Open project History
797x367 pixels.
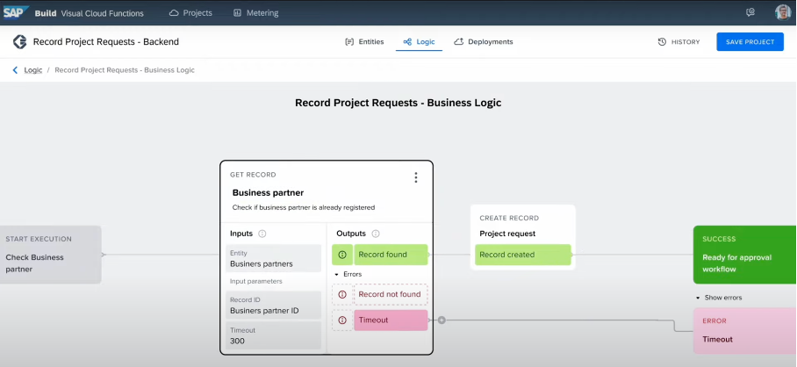pos(679,42)
